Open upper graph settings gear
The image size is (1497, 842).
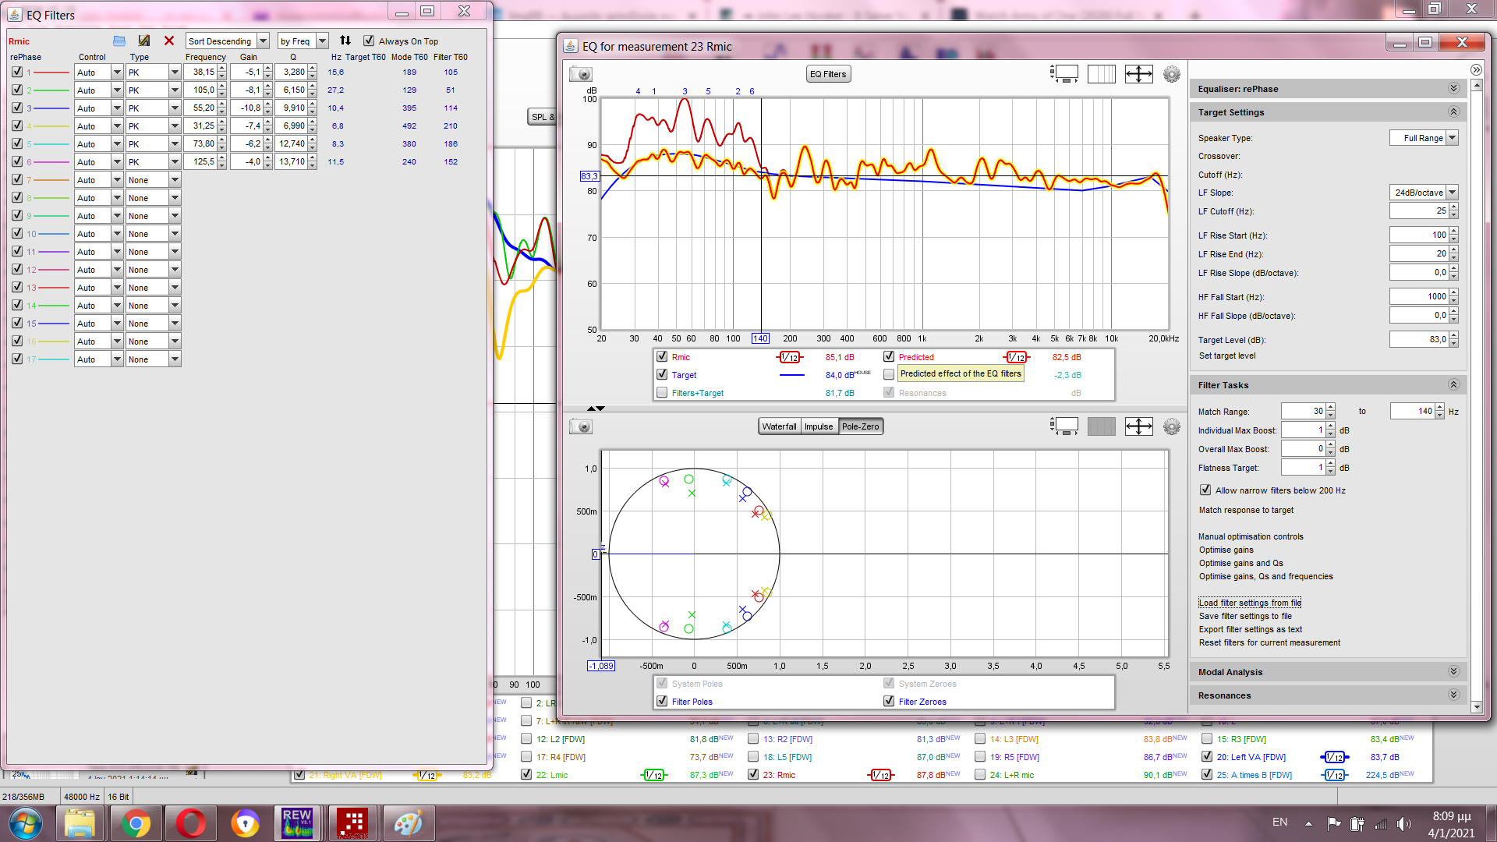pyautogui.click(x=1172, y=74)
